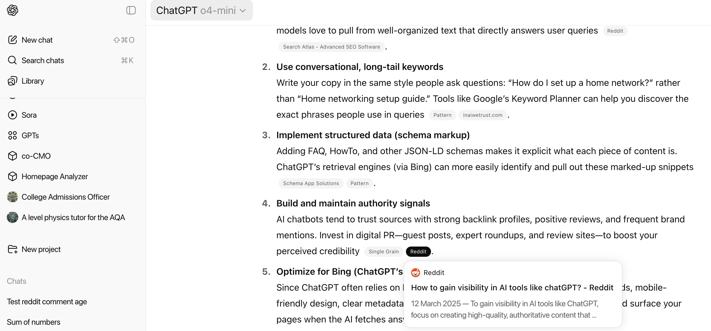This screenshot has width=711, height=331.
Task: Open the Library images icon
Action: (12, 81)
